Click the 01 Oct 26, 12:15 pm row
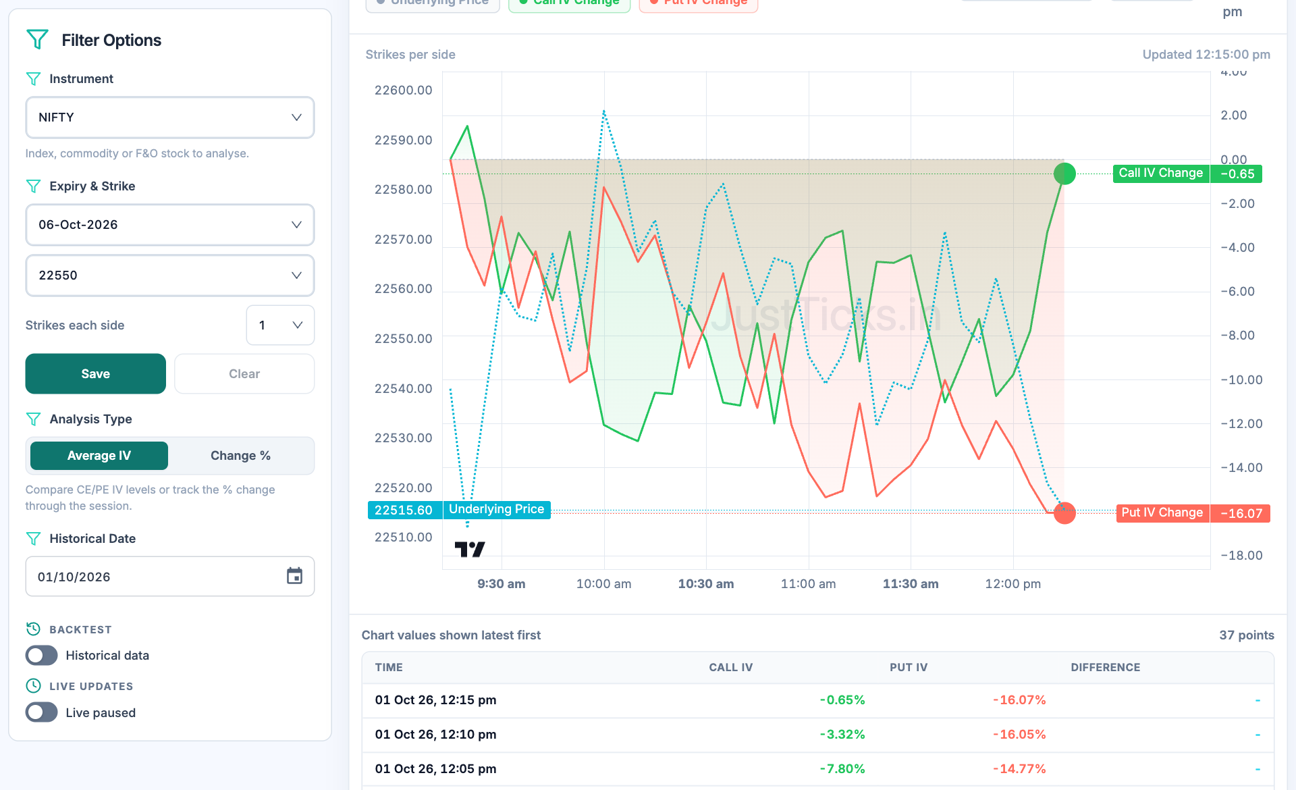The width and height of the screenshot is (1296, 790). [x=817, y=700]
